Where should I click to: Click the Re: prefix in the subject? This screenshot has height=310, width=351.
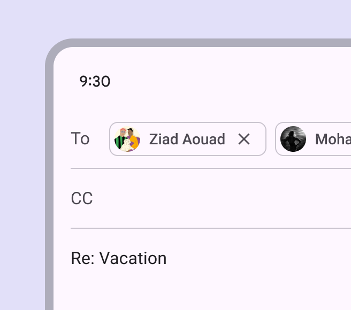83,259
